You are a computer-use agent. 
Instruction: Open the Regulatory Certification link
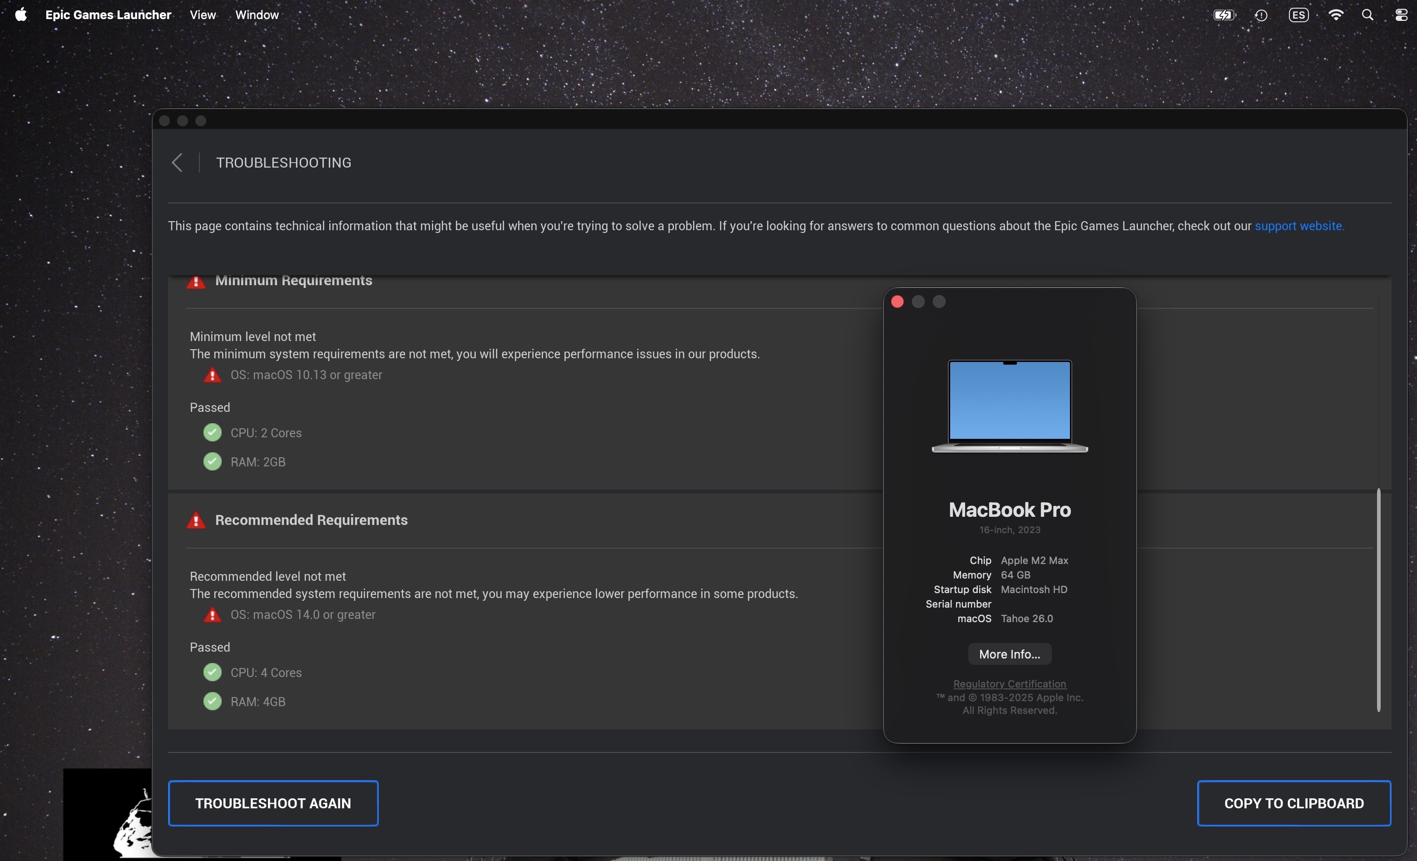1009,684
